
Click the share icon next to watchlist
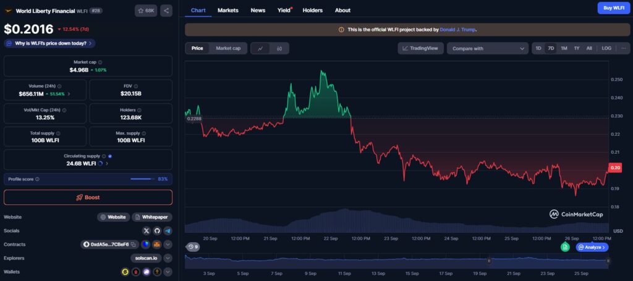point(166,10)
